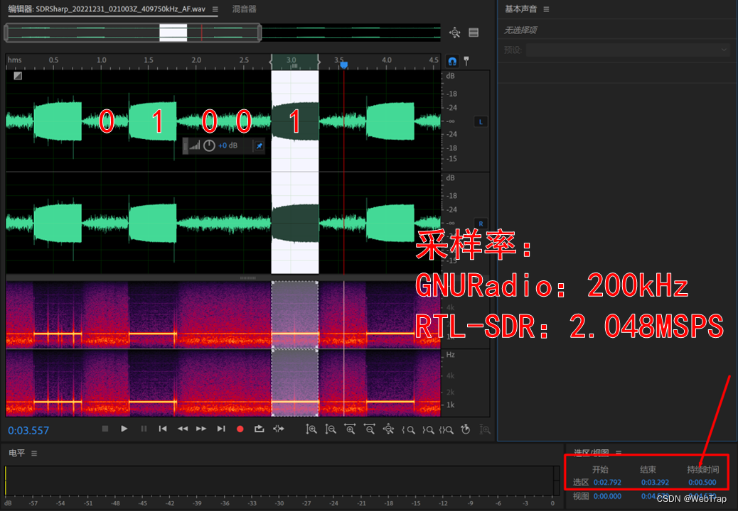
Task: Click selection duration value 0:00.500
Action: (702, 483)
